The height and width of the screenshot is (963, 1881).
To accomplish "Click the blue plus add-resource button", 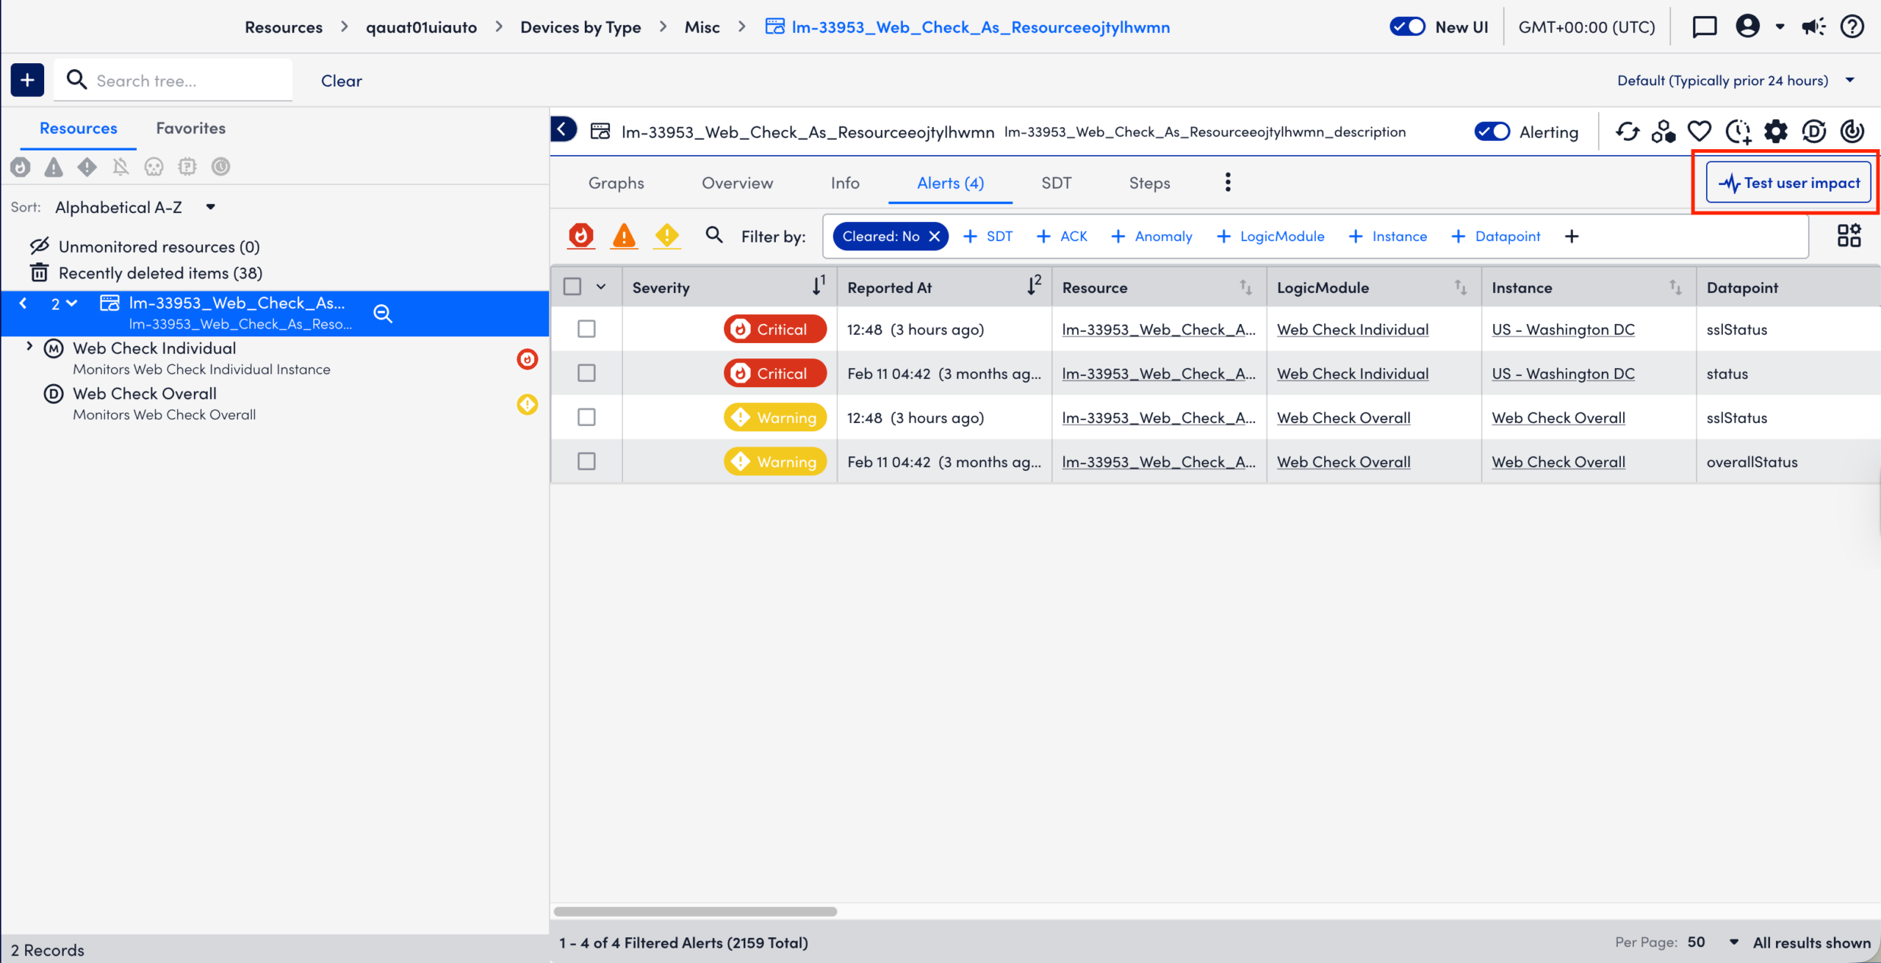I will pos(27,80).
